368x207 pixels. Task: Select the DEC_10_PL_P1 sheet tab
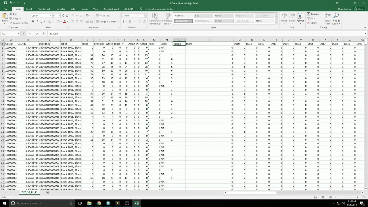[30, 192]
